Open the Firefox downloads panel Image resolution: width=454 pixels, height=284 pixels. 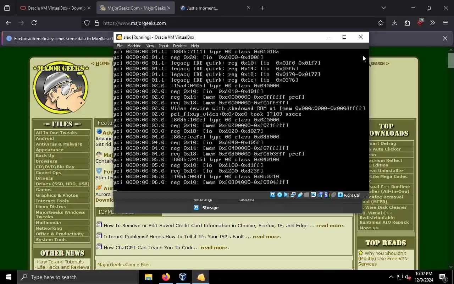[394, 23]
